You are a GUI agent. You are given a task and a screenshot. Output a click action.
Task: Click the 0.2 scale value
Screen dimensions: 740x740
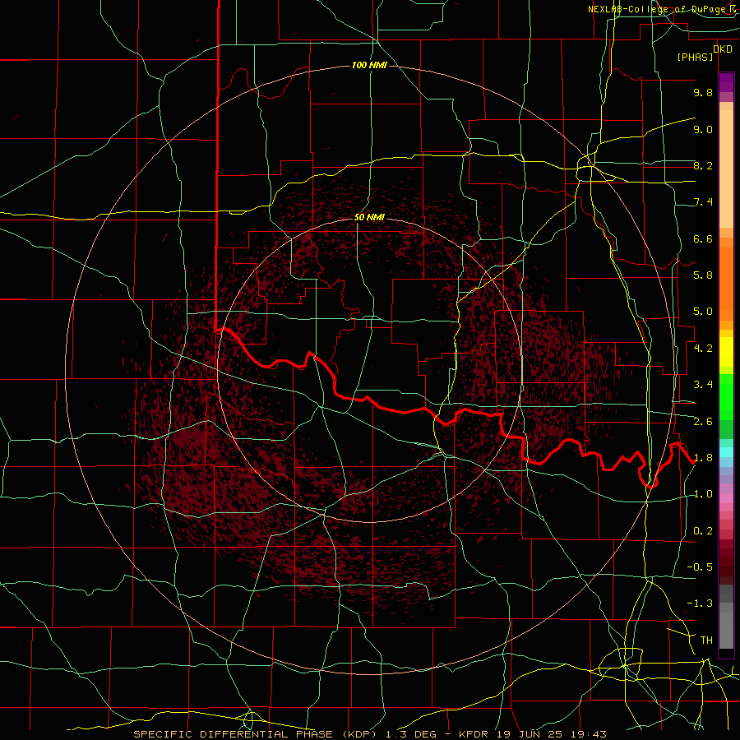click(x=703, y=531)
